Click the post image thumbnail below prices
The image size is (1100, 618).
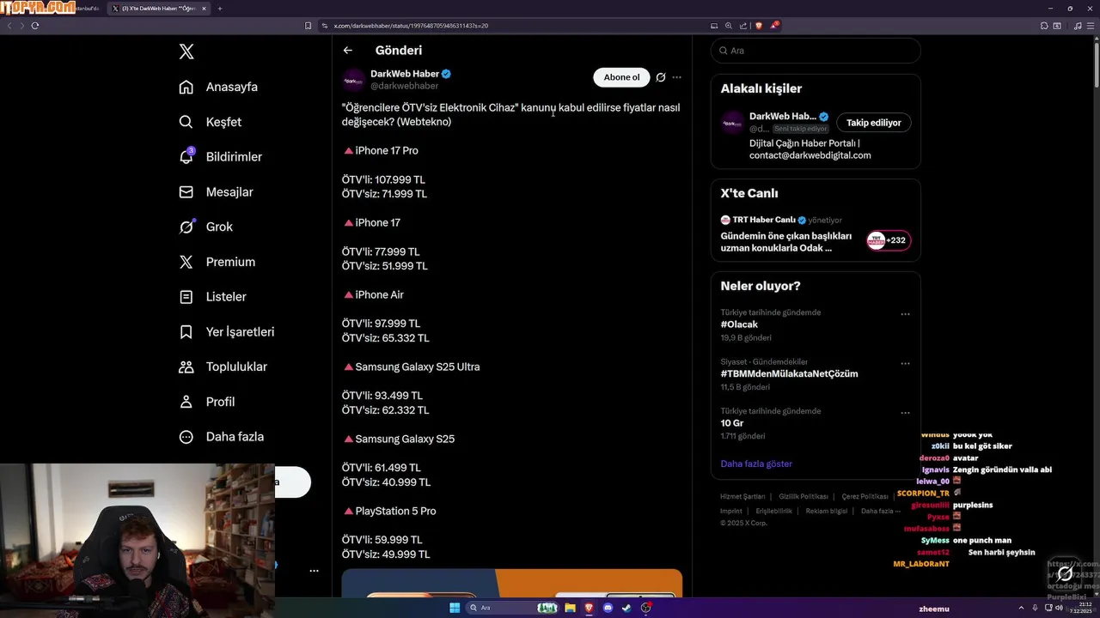(x=512, y=583)
